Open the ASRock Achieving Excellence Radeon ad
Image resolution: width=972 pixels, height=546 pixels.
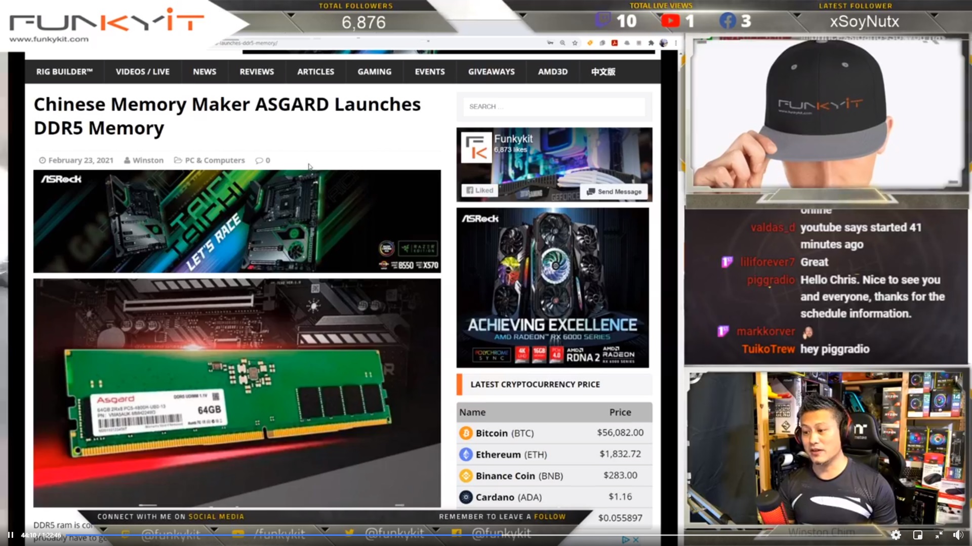click(x=552, y=288)
